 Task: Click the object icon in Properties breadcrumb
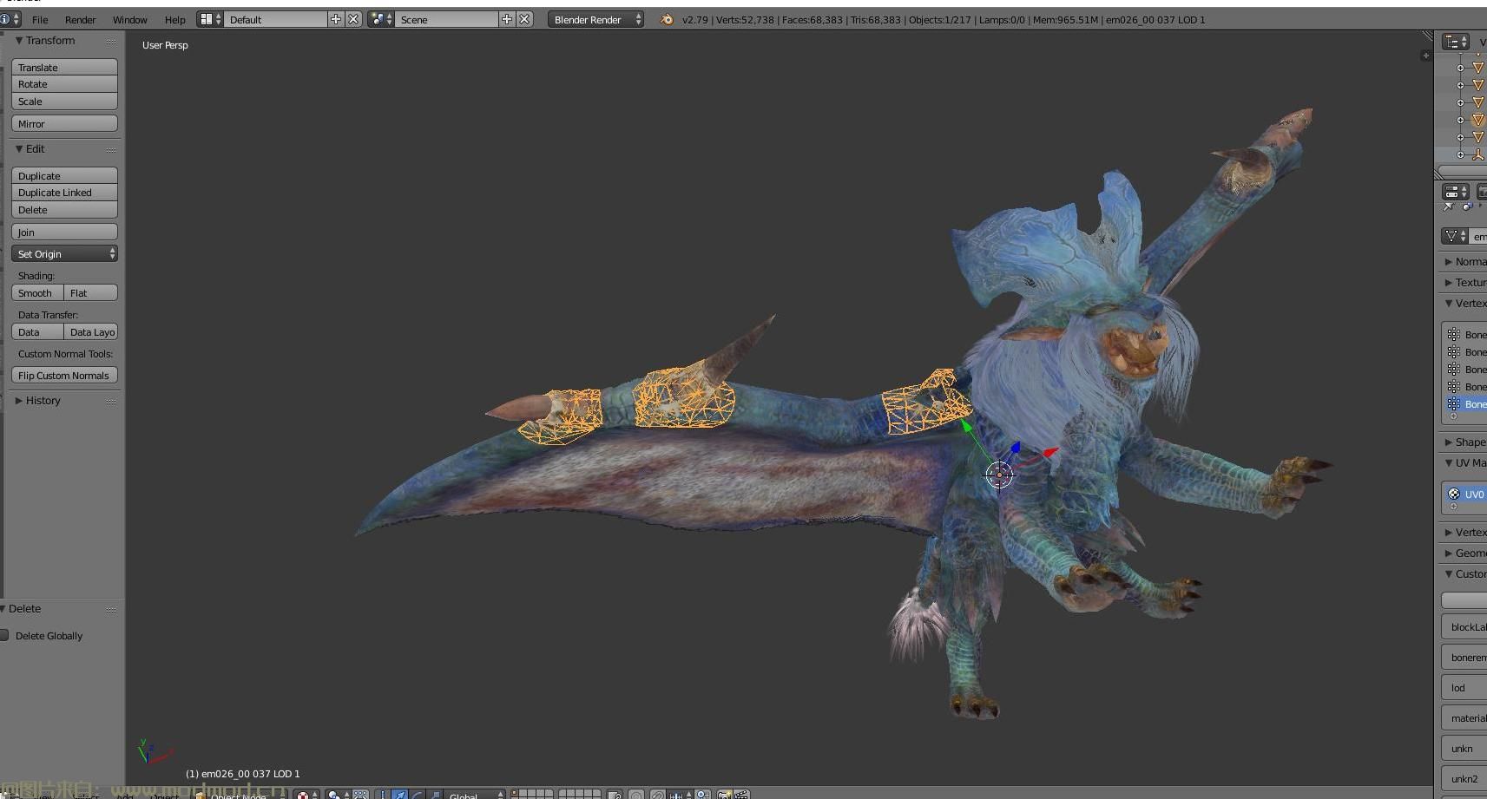1467,207
